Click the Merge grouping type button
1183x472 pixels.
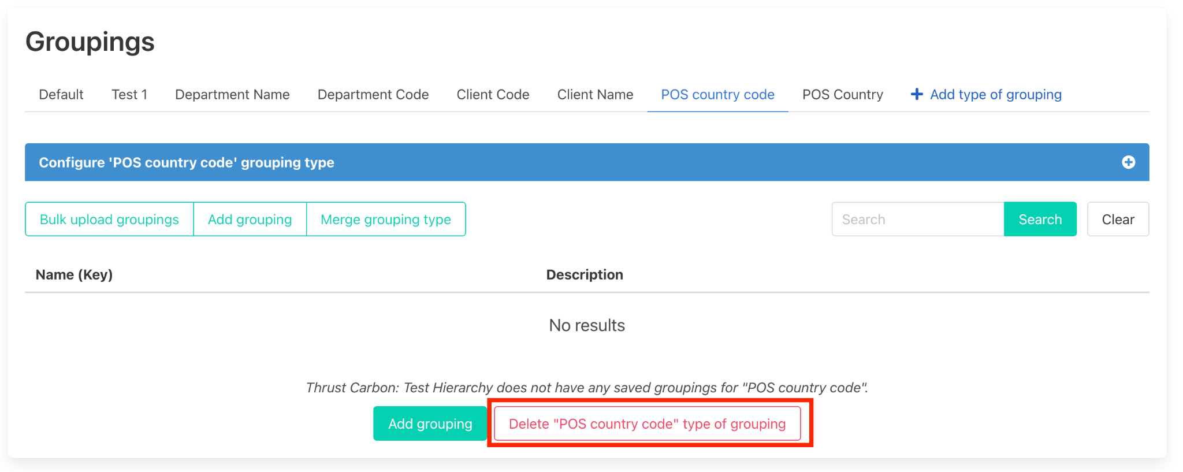(385, 220)
